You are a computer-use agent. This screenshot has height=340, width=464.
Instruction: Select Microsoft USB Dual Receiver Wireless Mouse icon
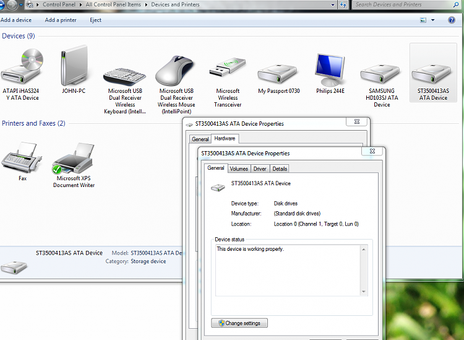(x=174, y=71)
